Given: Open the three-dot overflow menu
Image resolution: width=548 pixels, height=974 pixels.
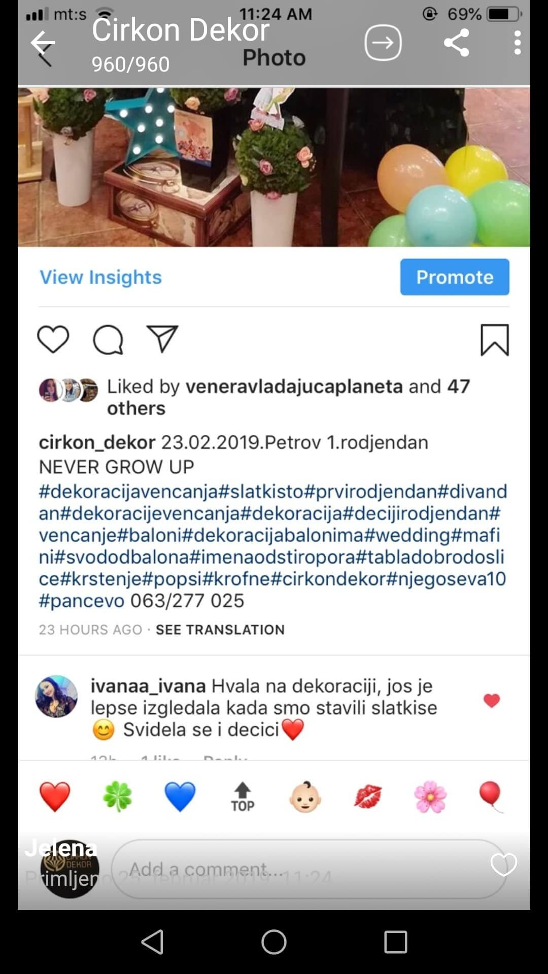Looking at the screenshot, I should coord(517,43).
